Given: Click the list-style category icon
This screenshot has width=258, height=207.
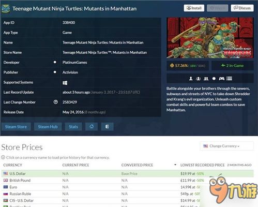Looking at the screenshot, I should click(x=229, y=79).
